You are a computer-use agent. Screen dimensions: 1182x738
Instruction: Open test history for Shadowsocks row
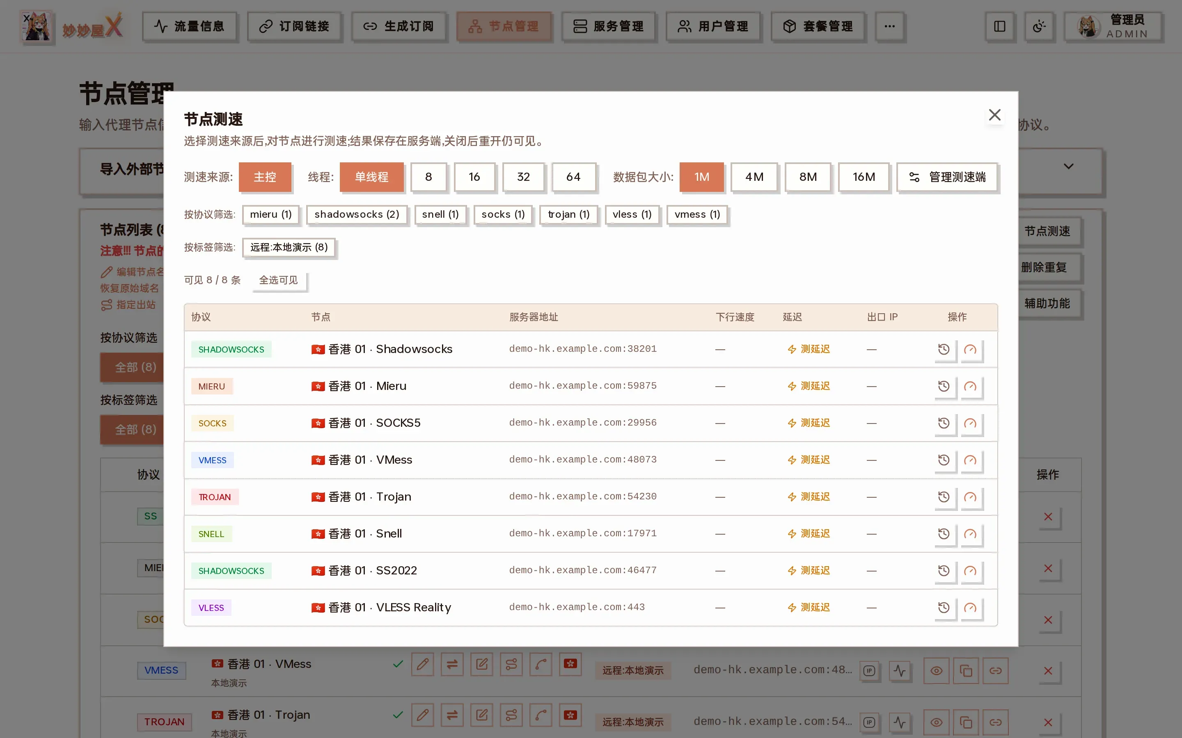[944, 349]
